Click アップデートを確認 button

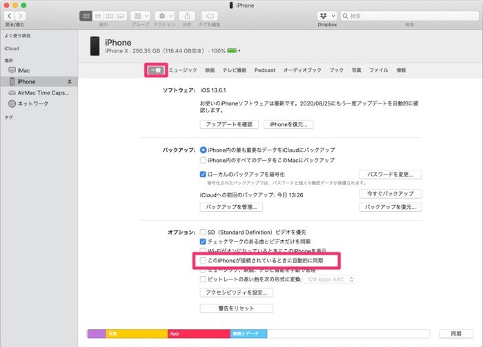tap(229, 124)
